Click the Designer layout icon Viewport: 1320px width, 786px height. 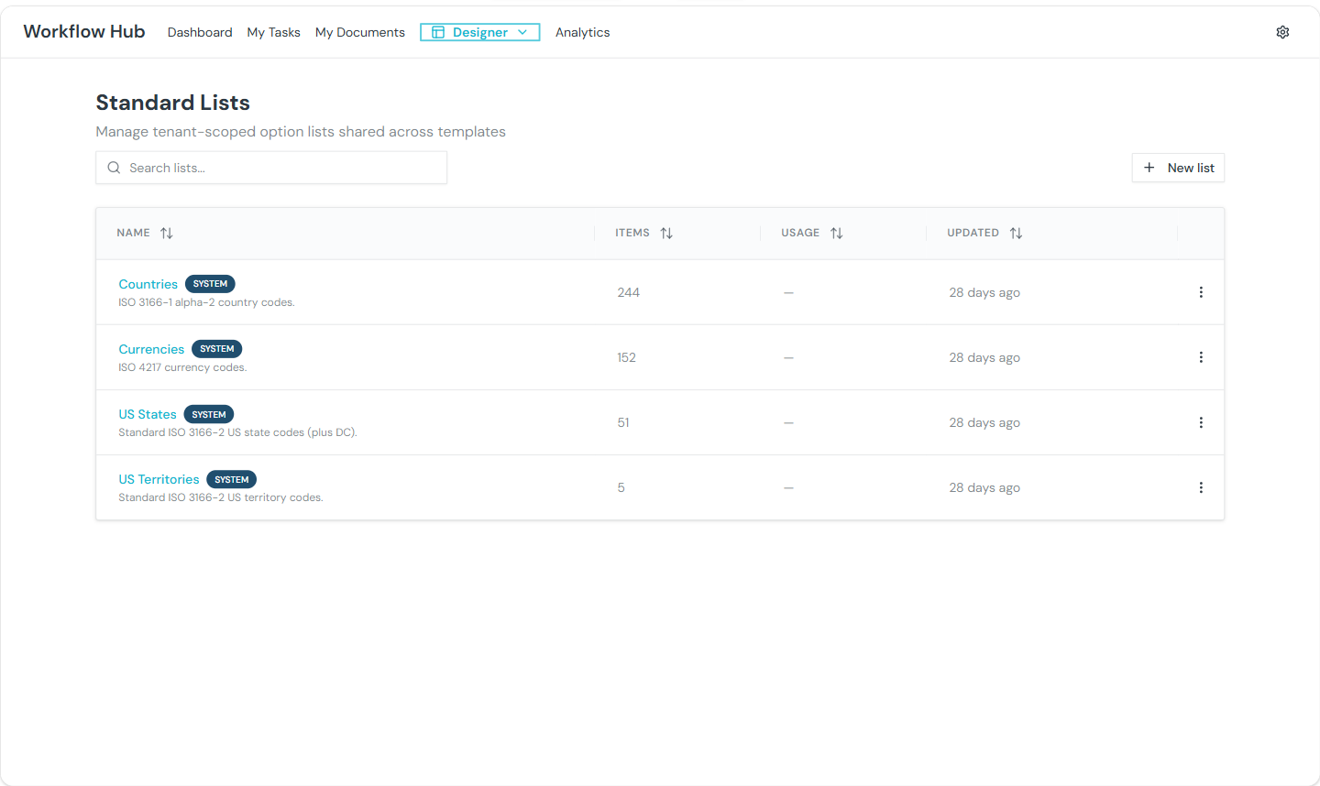pyautogui.click(x=438, y=32)
